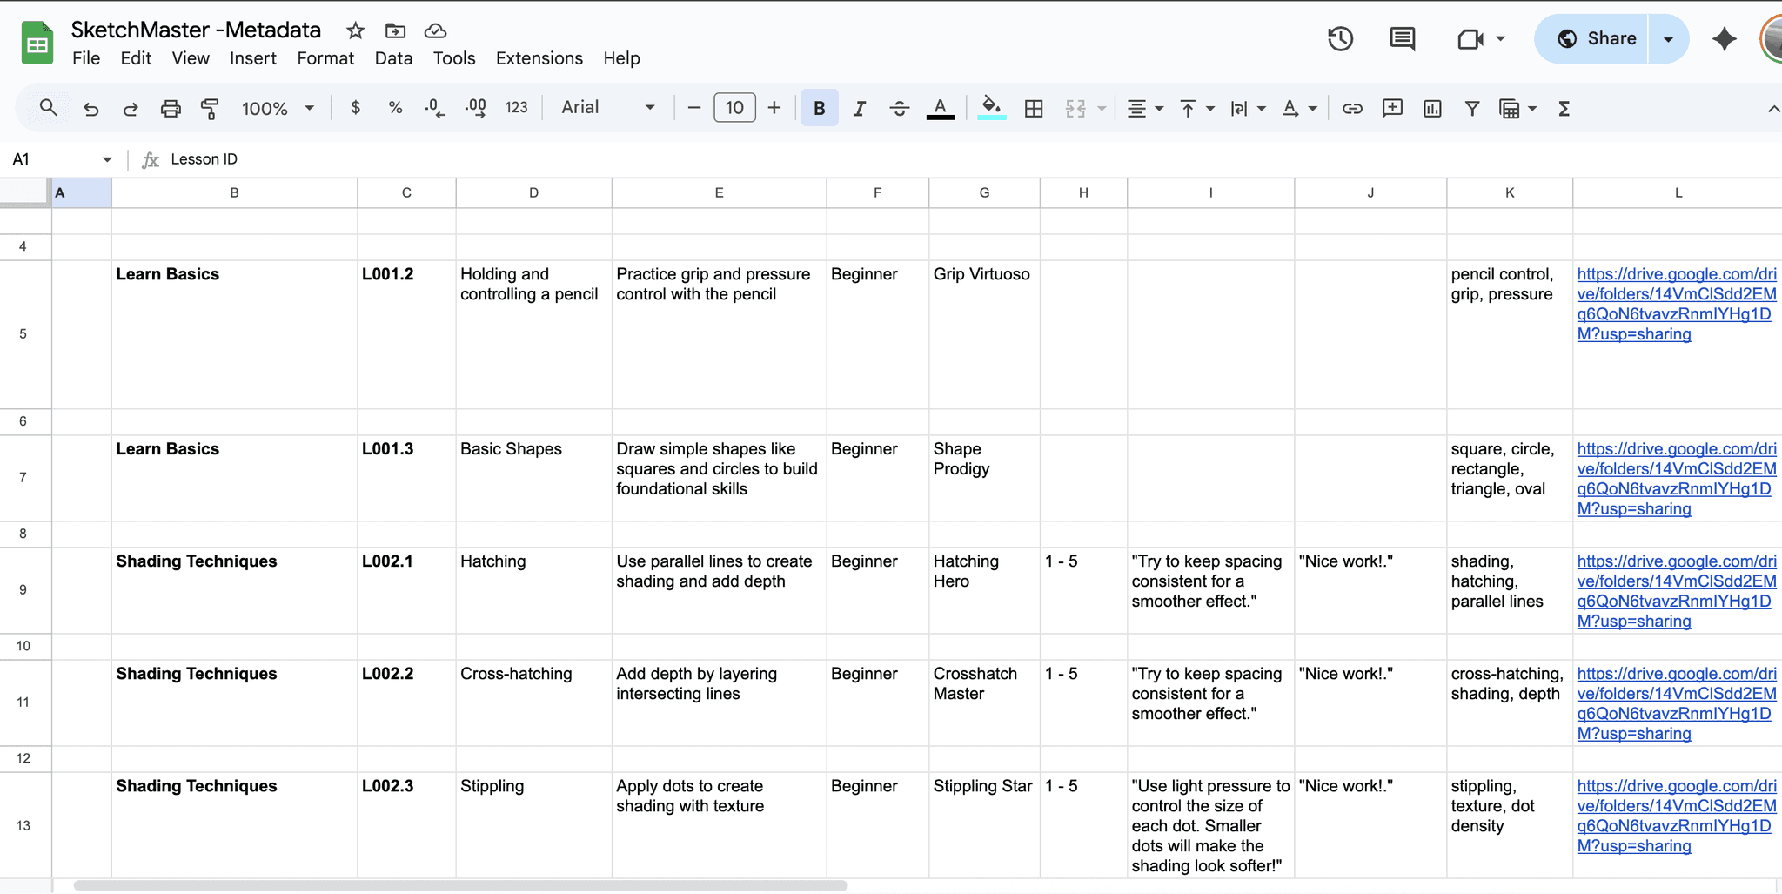Open version history clock icon
This screenshot has height=894, width=1782.
(1340, 38)
